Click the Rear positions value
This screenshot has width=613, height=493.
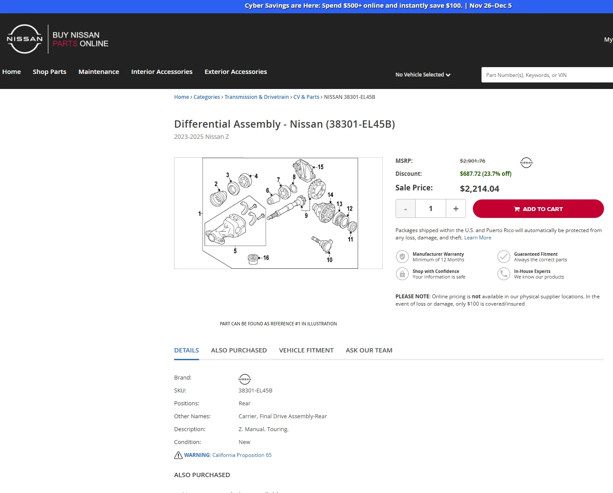pyautogui.click(x=245, y=404)
